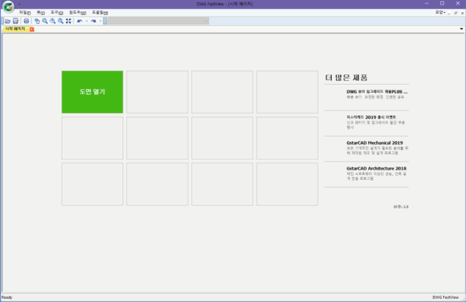Screen dimensions: 466x302
Task: Click DWG FastView text in status bar
Action: coord(446,298)
